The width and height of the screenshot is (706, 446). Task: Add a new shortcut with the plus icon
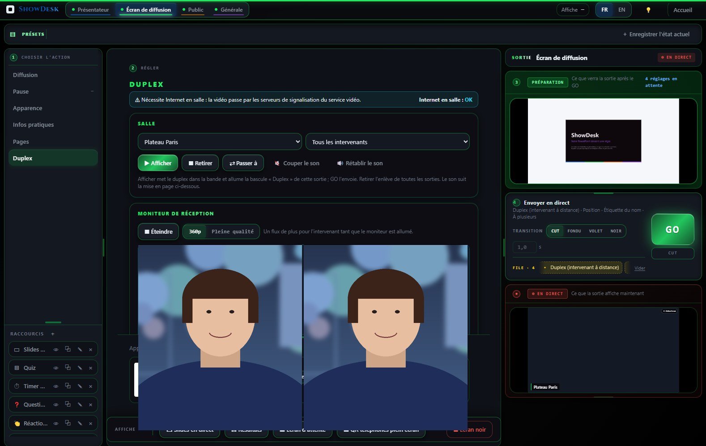(x=53, y=334)
